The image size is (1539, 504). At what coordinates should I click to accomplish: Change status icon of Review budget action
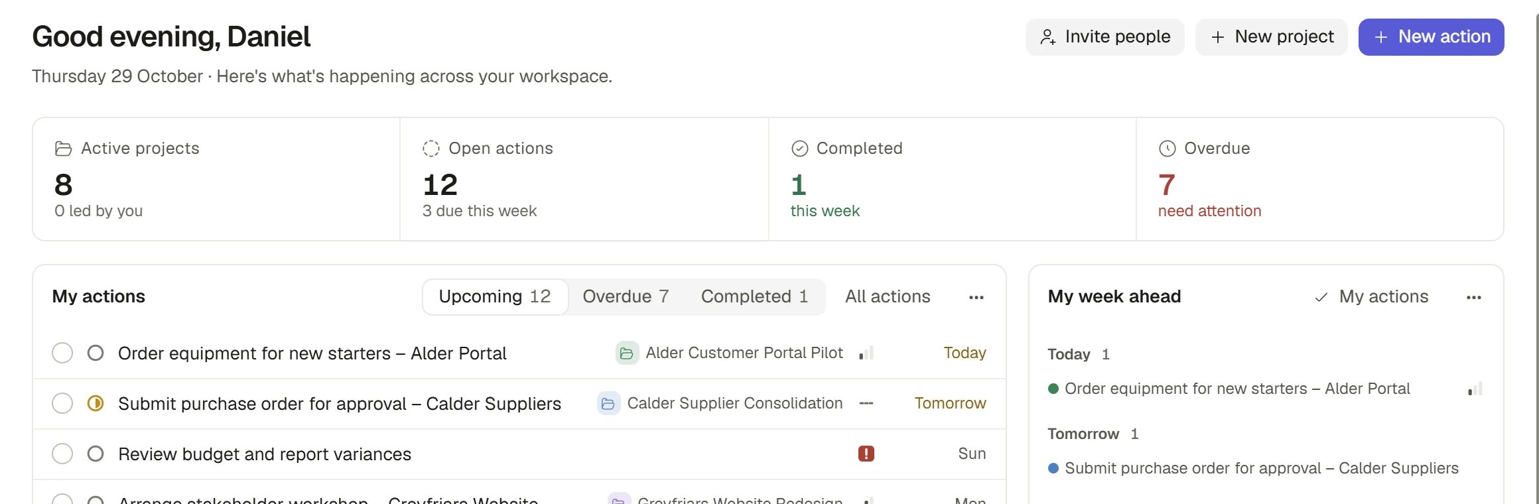(96, 454)
